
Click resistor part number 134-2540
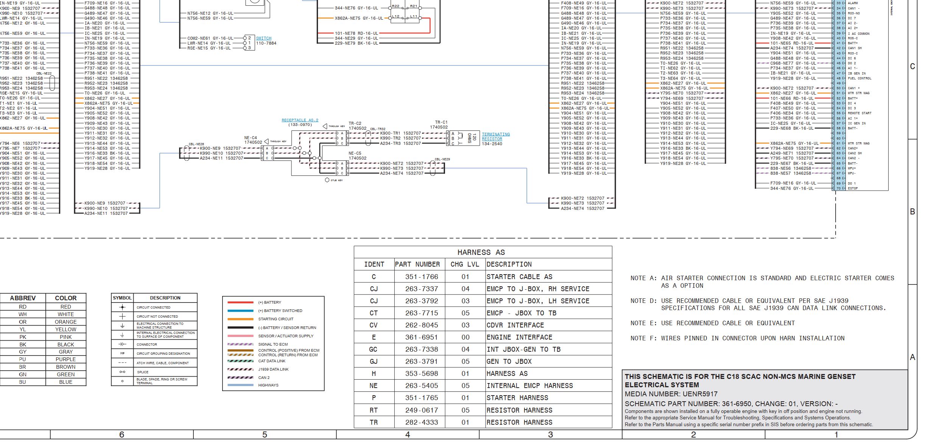[492, 144]
